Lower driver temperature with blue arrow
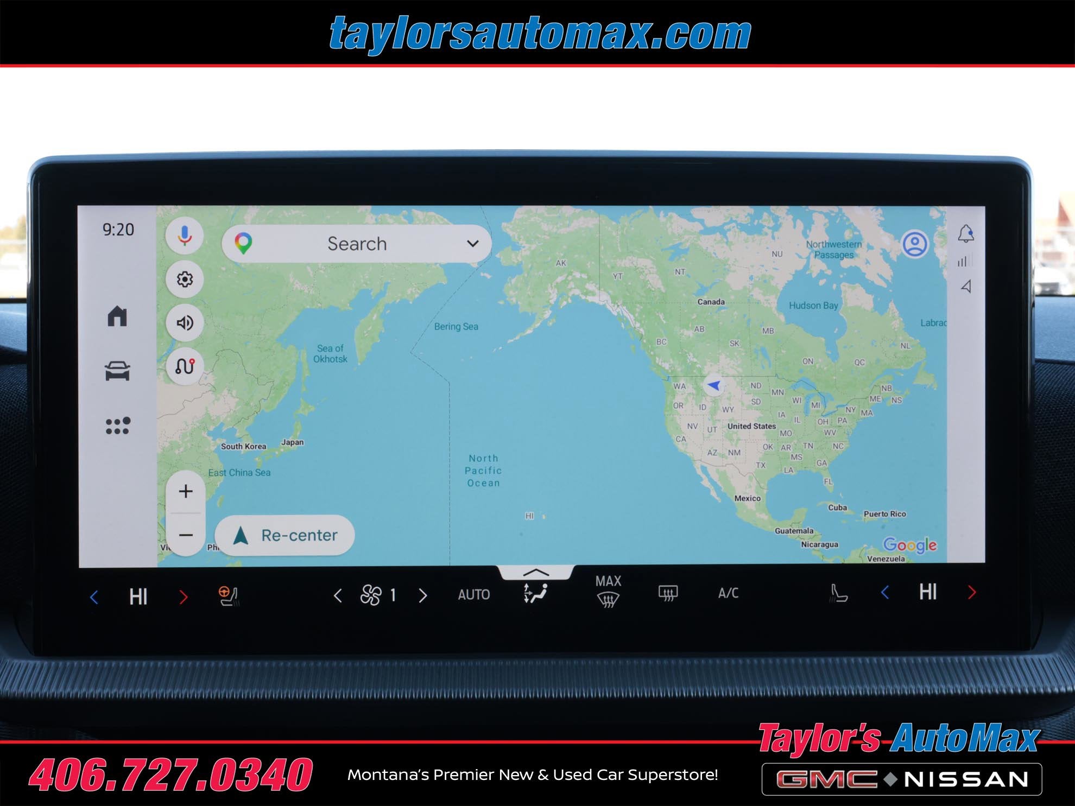The height and width of the screenshot is (806, 1075). 94,597
